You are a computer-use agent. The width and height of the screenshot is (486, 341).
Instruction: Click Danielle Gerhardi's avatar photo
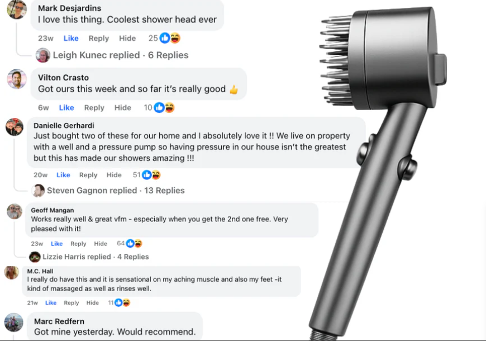[x=15, y=127]
